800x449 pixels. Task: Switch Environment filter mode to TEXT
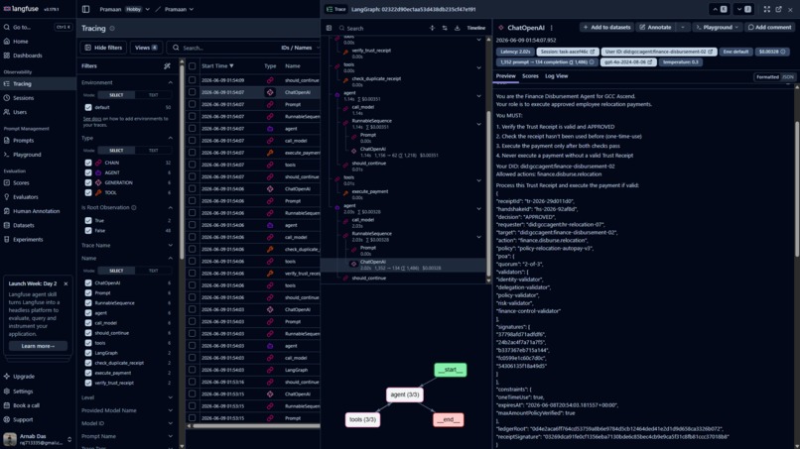(153, 95)
